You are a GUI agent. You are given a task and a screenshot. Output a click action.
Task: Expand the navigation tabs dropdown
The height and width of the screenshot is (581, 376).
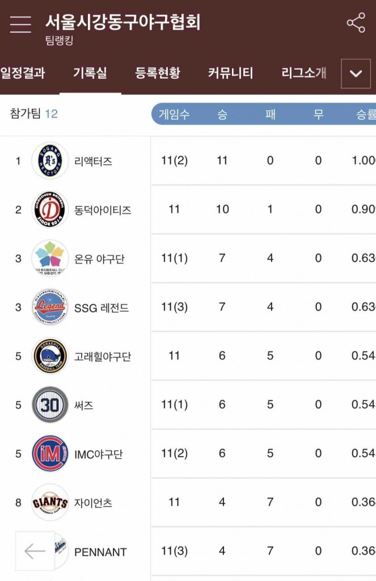point(356,74)
